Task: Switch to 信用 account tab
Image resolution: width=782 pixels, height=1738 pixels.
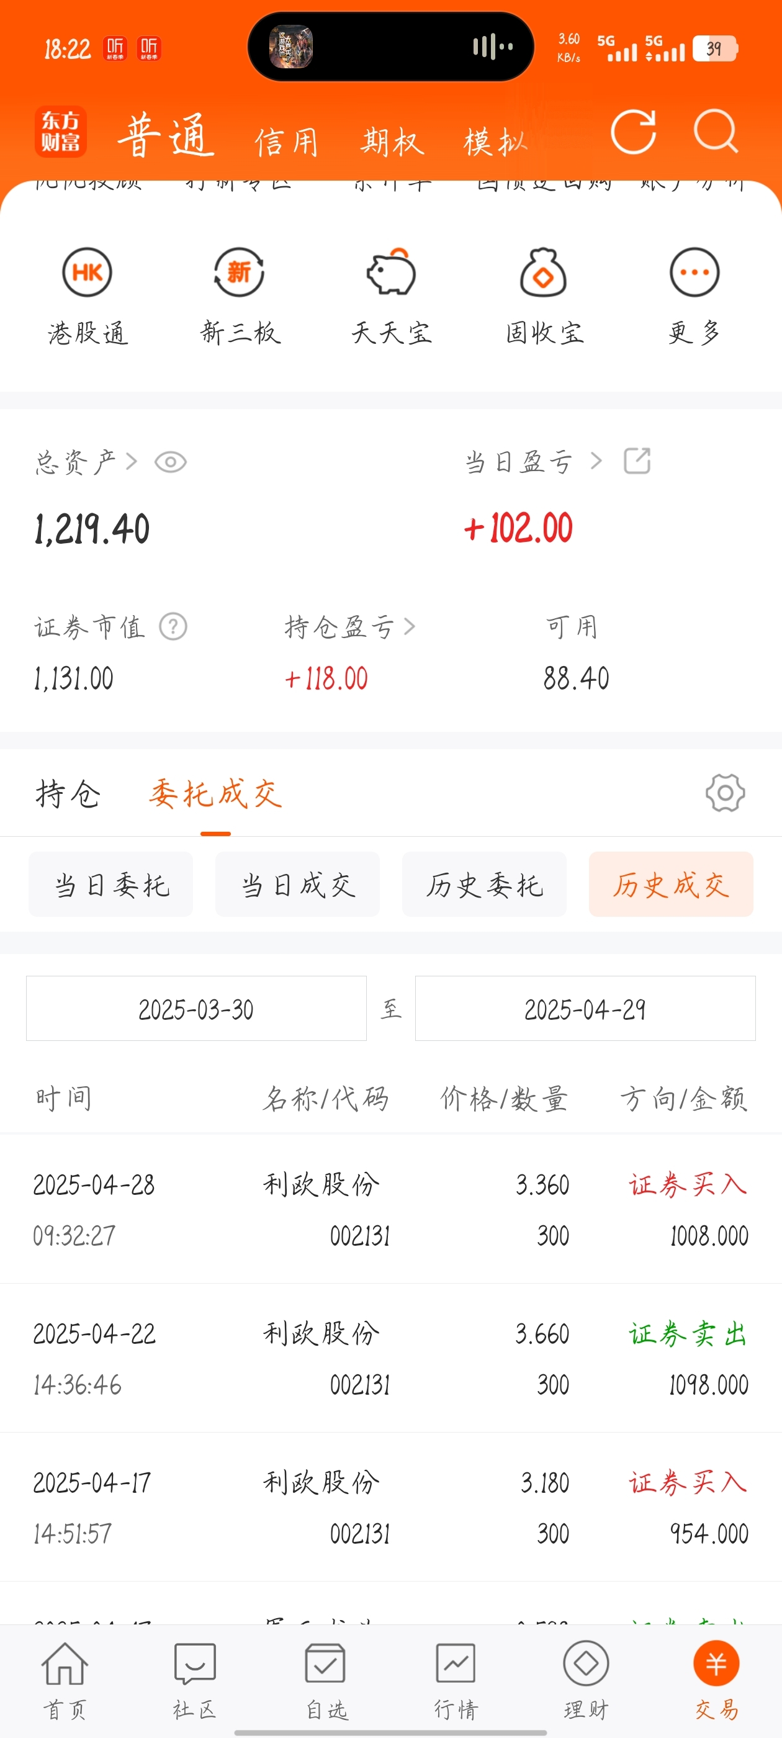Action: pos(286,142)
